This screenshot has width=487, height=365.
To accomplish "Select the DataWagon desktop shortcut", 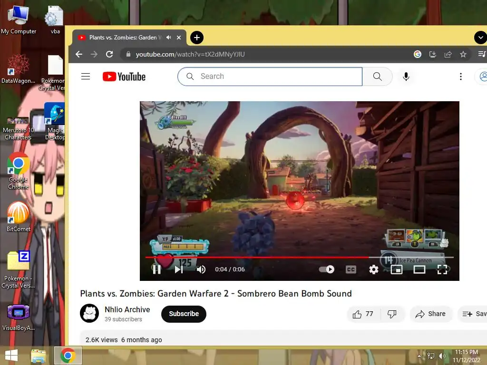I will (19, 69).
